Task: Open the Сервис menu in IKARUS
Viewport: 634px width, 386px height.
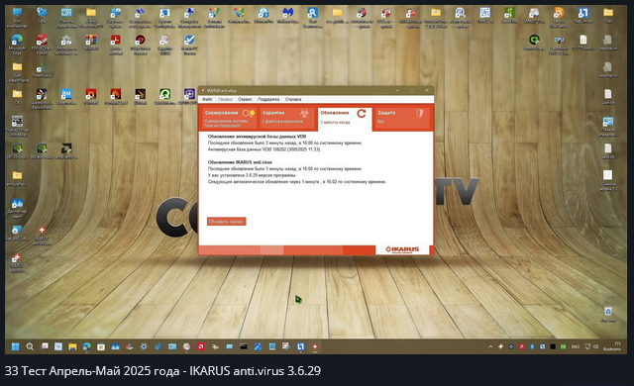Action: pos(245,99)
